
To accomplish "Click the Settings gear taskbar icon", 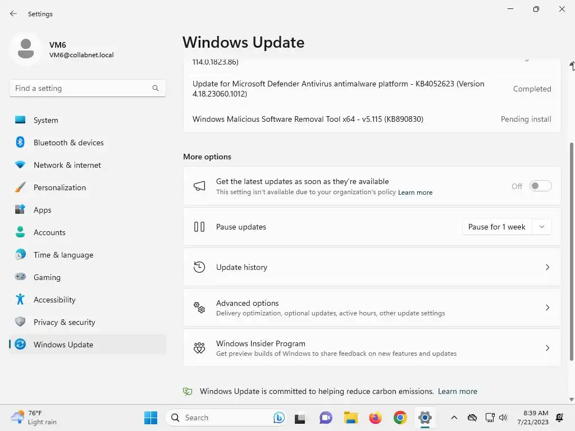I will point(425,418).
